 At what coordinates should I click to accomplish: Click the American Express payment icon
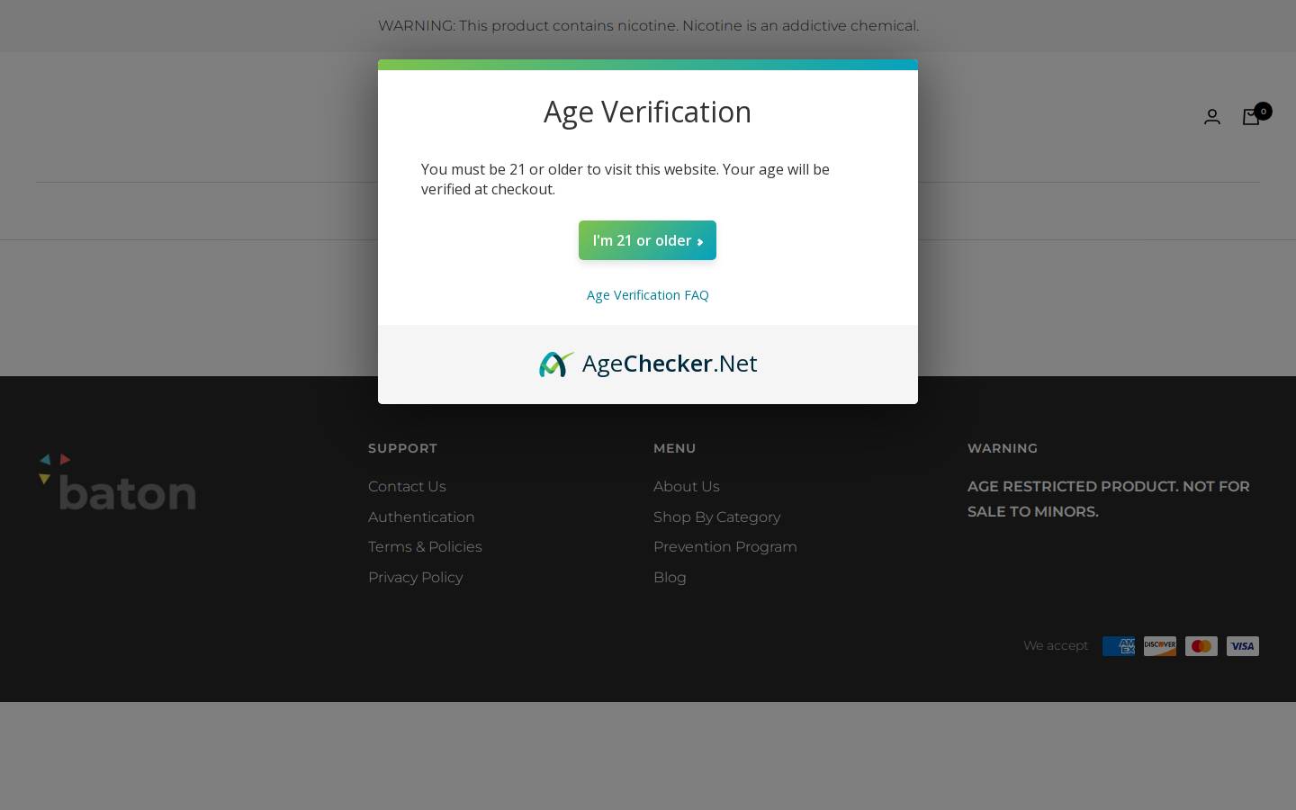(1119, 646)
